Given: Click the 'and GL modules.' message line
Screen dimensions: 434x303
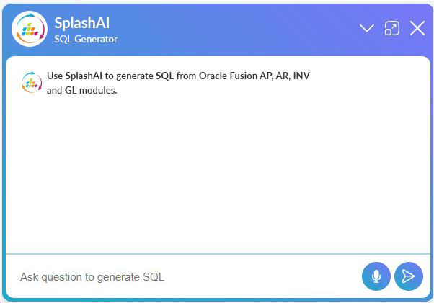Looking at the screenshot, I should click(81, 91).
